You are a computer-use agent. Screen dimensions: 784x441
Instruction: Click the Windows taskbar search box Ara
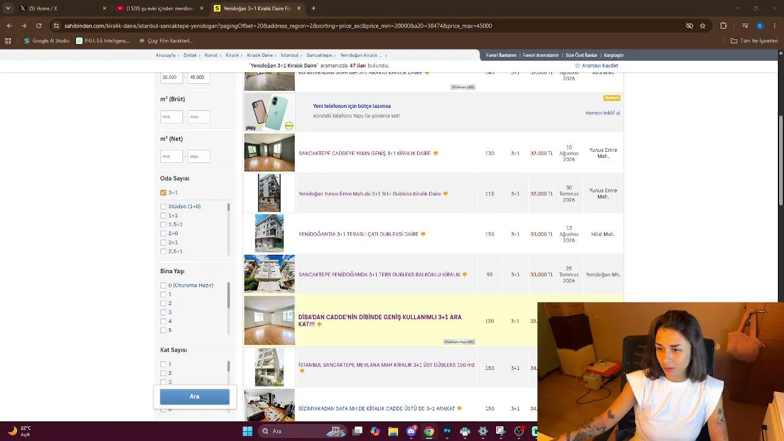303,431
